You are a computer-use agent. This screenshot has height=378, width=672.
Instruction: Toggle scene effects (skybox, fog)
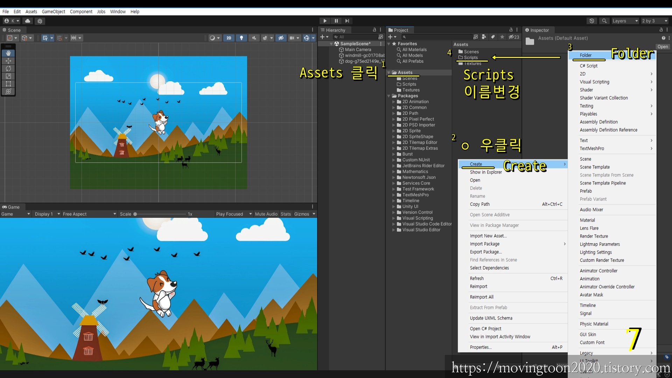tap(265, 38)
